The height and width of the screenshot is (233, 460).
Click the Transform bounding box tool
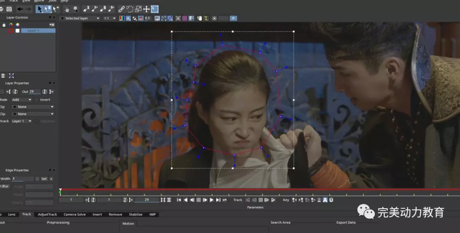(x=155, y=9)
